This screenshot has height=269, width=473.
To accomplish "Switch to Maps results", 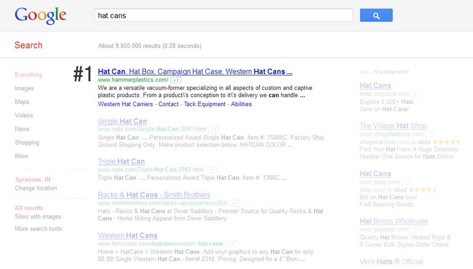I will click(22, 102).
